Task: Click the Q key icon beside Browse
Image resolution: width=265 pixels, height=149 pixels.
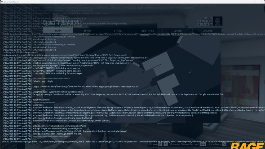Action: 160,144
